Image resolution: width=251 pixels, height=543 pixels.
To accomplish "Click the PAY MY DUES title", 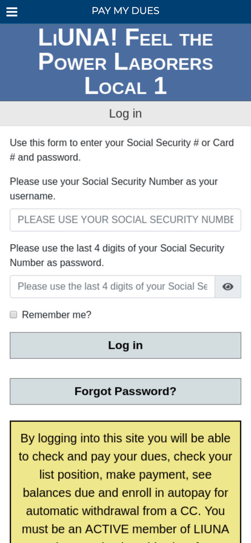I will [125, 11].
